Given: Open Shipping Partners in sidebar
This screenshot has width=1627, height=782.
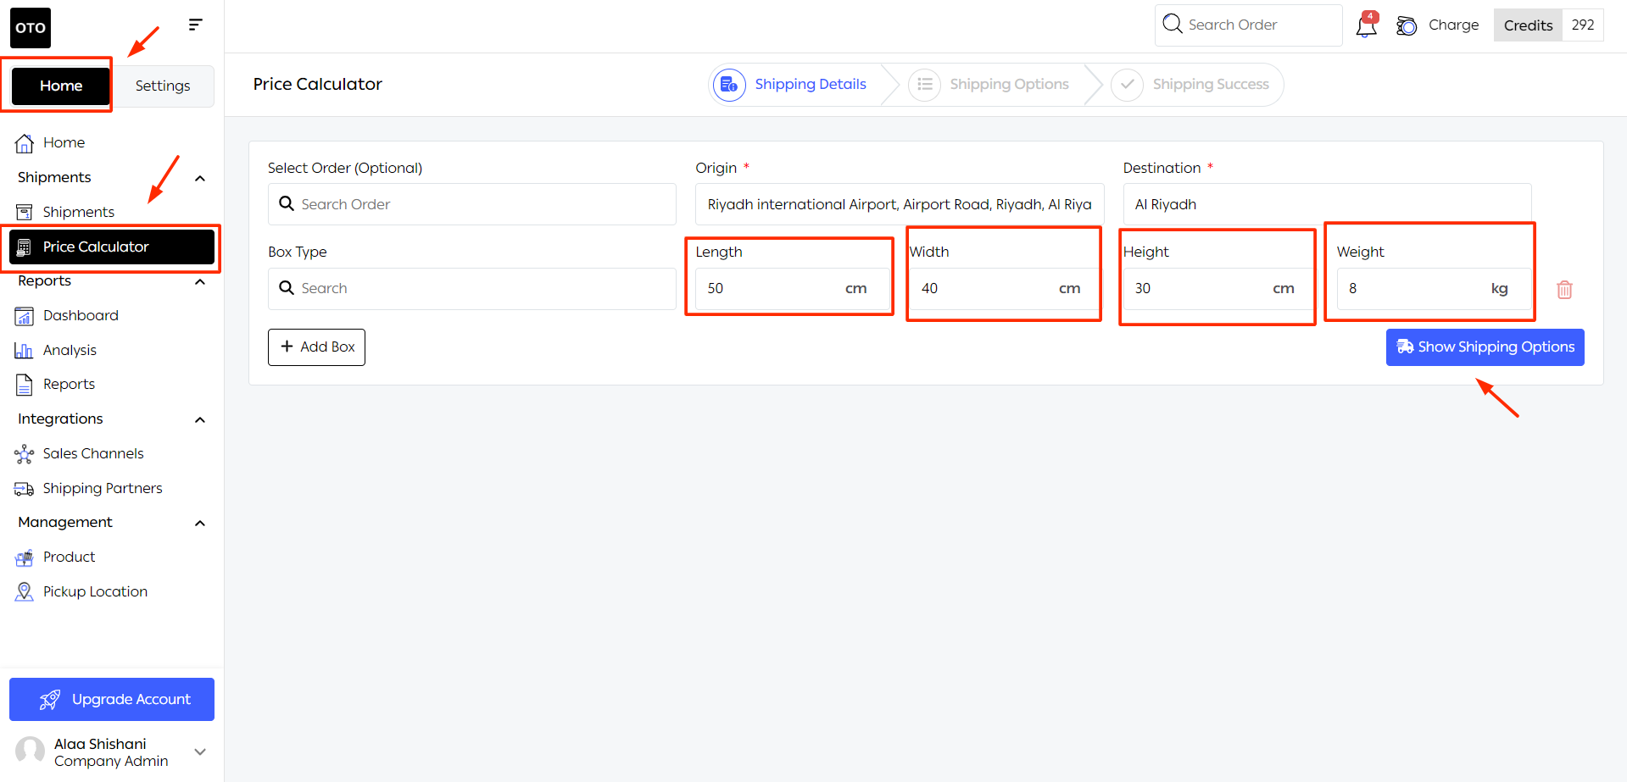Looking at the screenshot, I should tap(103, 488).
